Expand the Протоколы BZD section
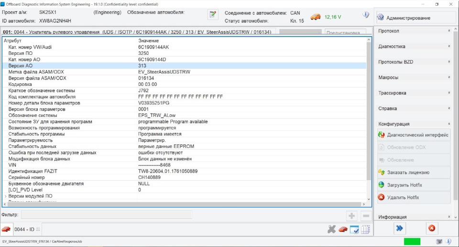The image size is (459, 247). (x=414, y=62)
